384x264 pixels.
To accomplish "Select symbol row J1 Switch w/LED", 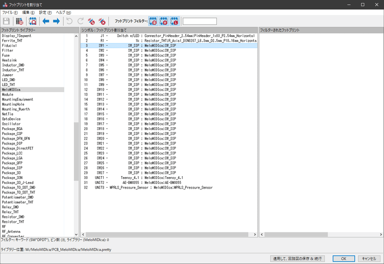I will [169, 36].
